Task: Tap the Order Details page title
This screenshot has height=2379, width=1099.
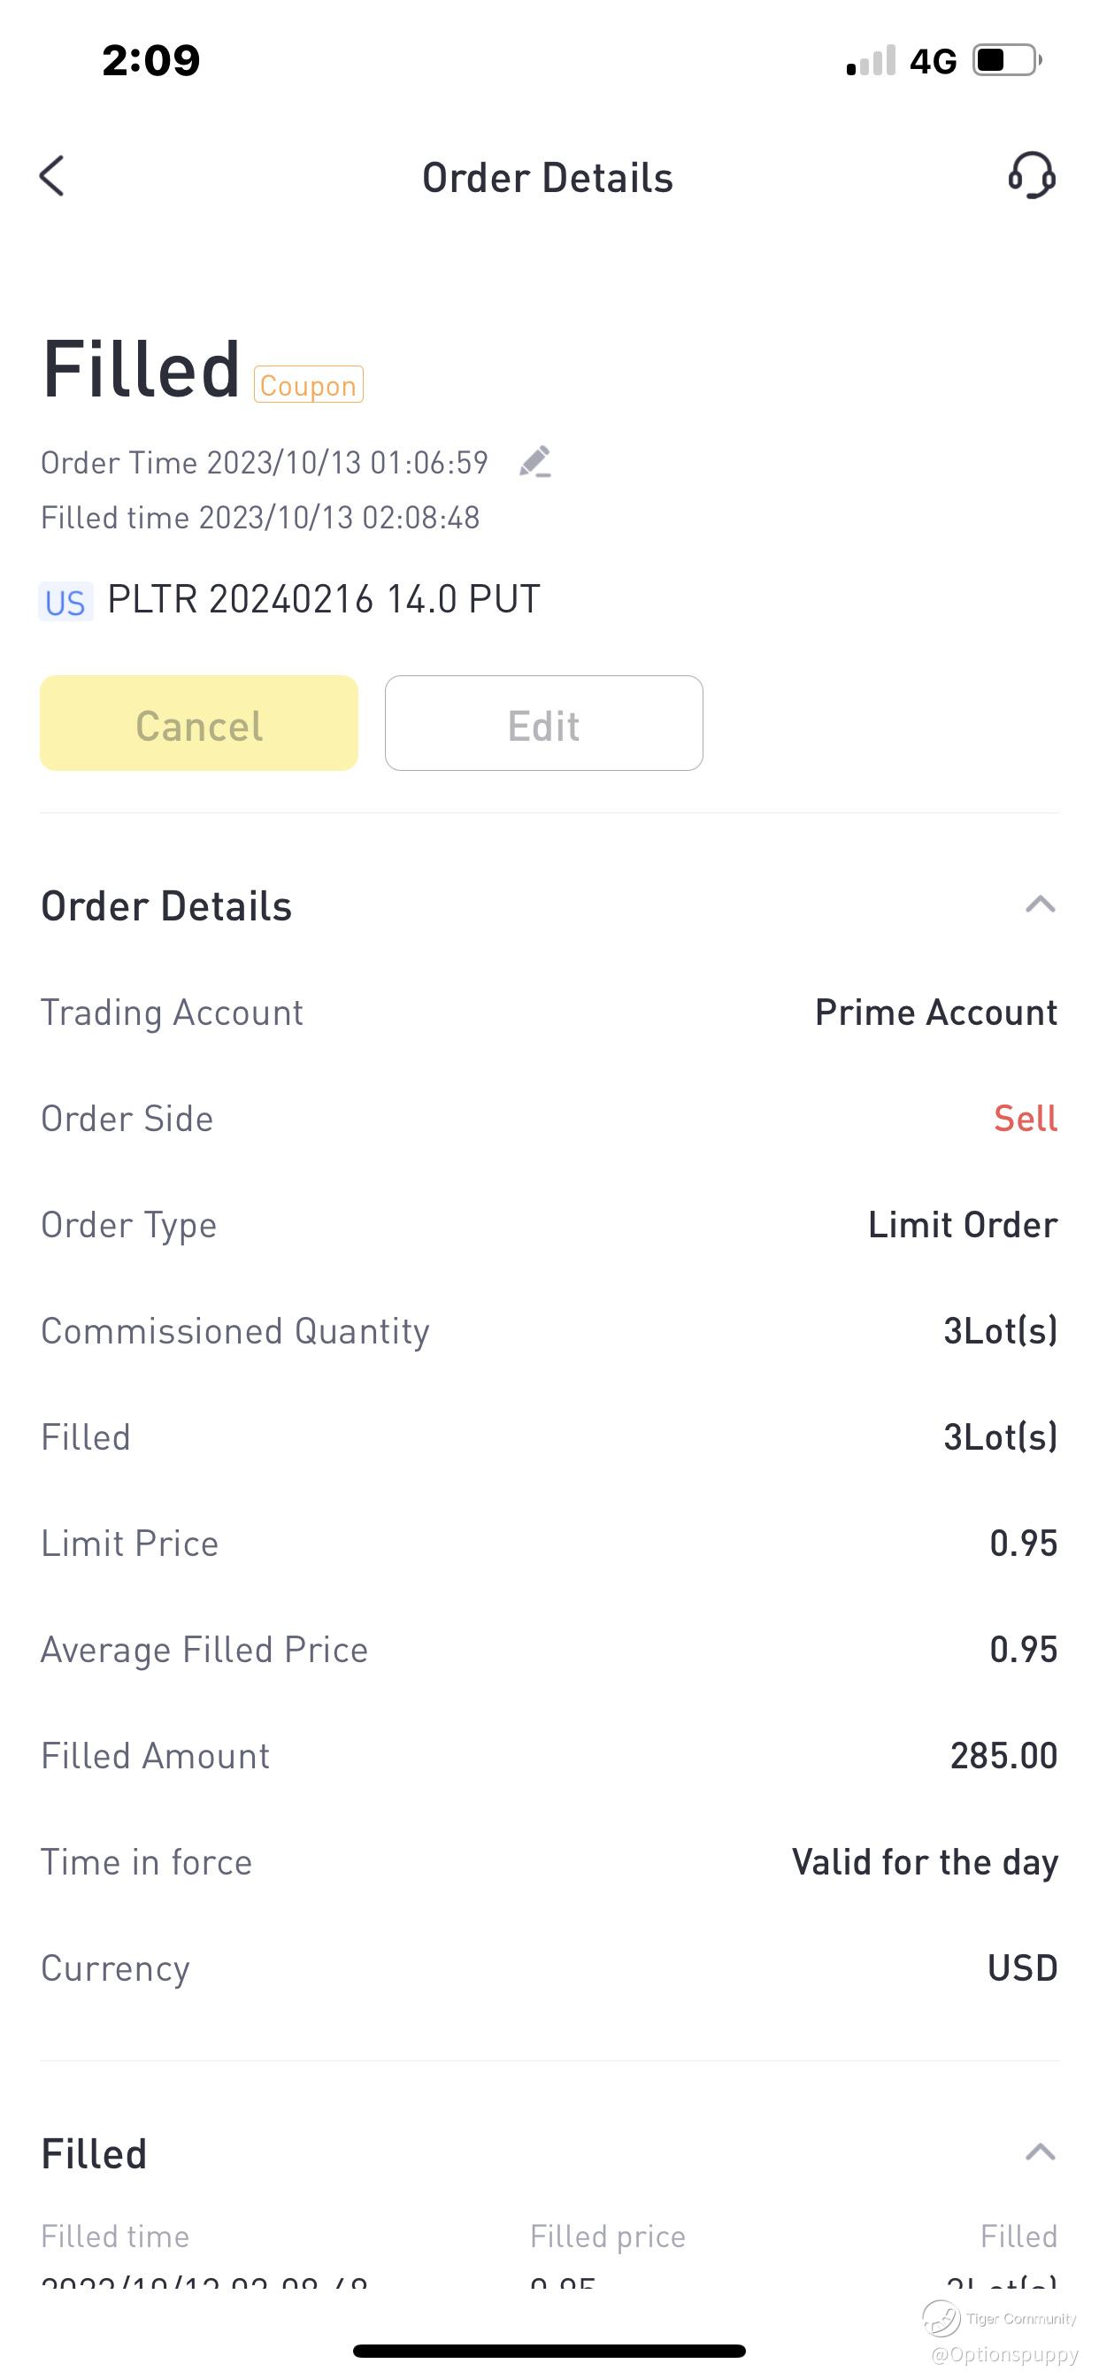Action: tap(548, 177)
